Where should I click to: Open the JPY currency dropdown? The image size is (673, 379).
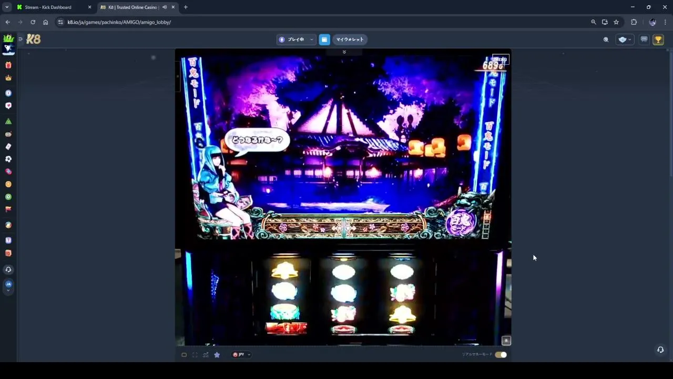241,355
